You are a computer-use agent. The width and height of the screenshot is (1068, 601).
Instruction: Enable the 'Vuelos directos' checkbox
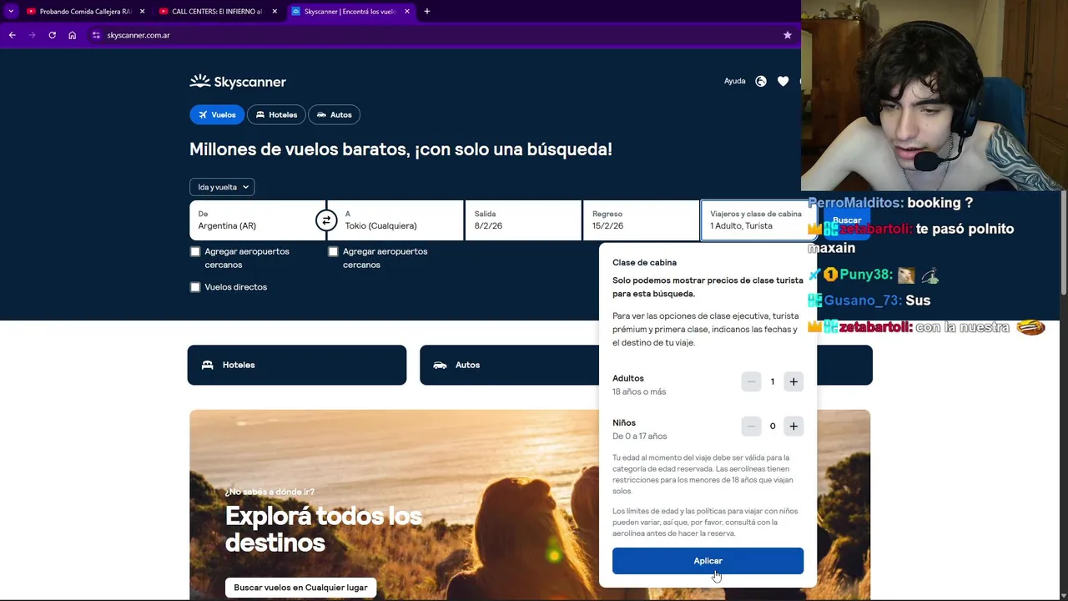(x=195, y=287)
